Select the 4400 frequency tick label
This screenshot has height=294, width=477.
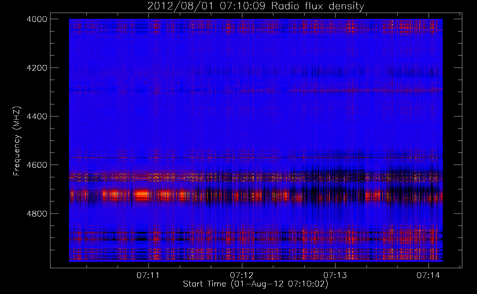coord(37,116)
